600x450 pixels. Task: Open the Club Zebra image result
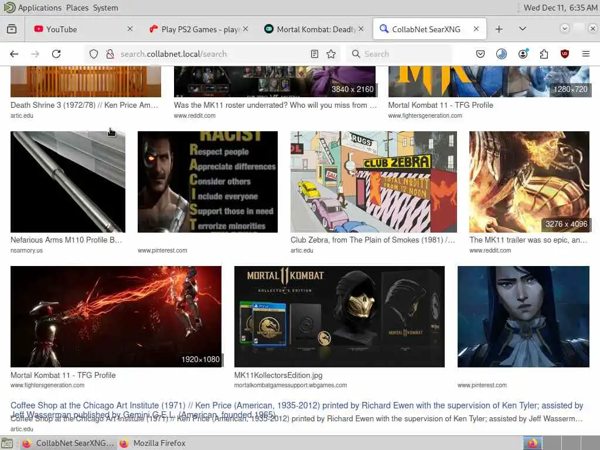[373, 182]
